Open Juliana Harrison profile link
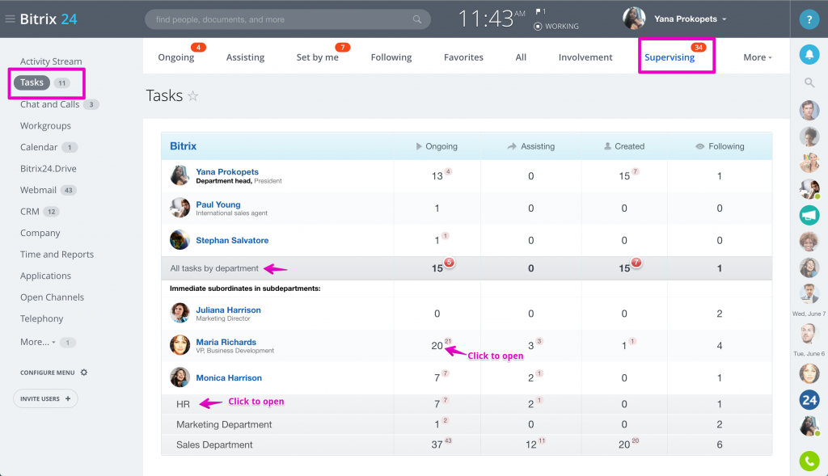Viewport: 828px width, 476px height. (x=228, y=310)
